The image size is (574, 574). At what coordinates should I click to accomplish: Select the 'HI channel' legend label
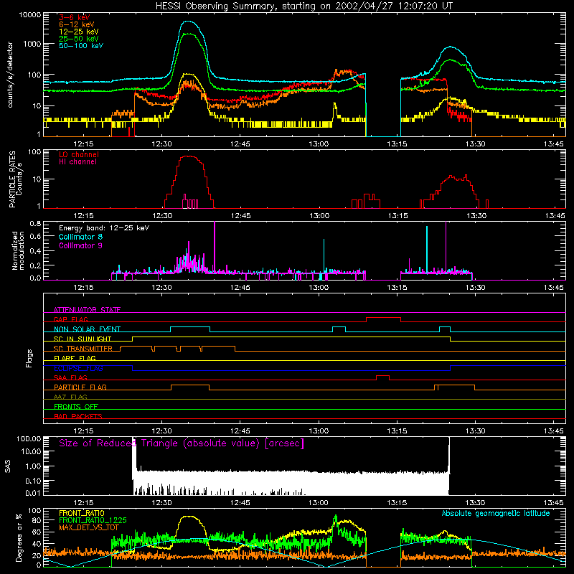[x=77, y=162]
